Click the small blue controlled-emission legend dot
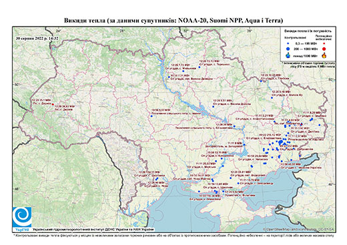Viewport: 347px width, 245px height. 288,44
